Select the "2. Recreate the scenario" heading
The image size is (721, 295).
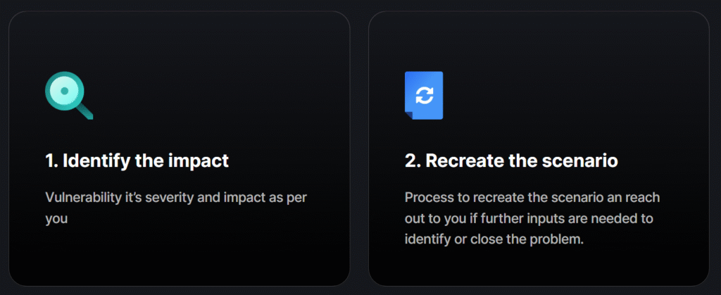[511, 161]
